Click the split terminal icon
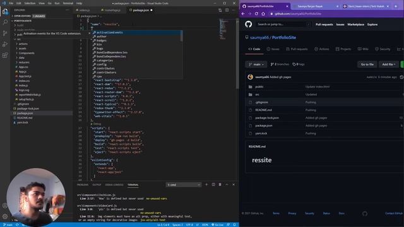The height and width of the screenshot is (227, 404). point(213,185)
